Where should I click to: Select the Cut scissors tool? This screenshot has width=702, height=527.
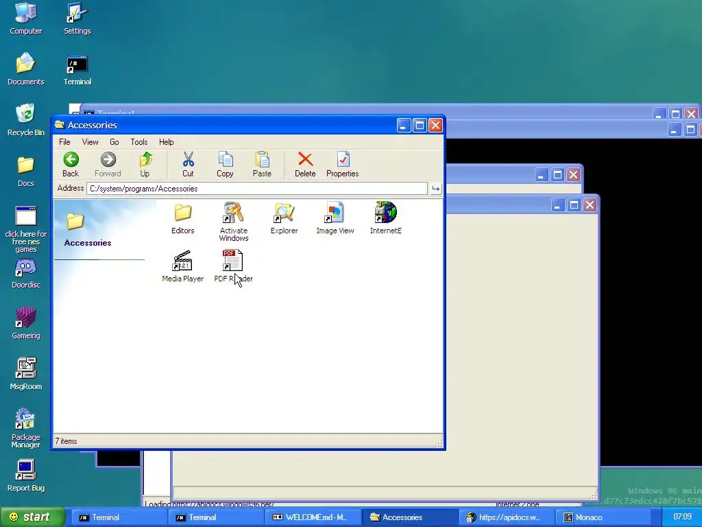coord(188,165)
